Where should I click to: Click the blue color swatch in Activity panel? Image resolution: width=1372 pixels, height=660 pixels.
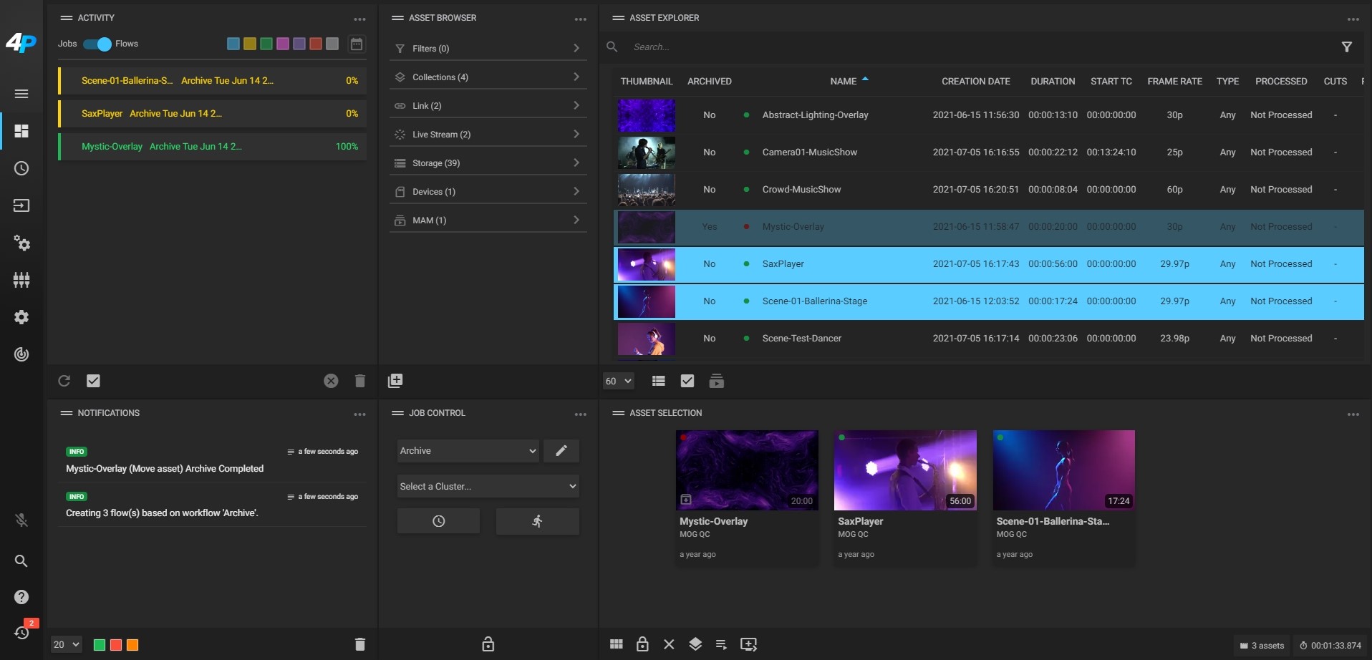(x=232, y=44)
